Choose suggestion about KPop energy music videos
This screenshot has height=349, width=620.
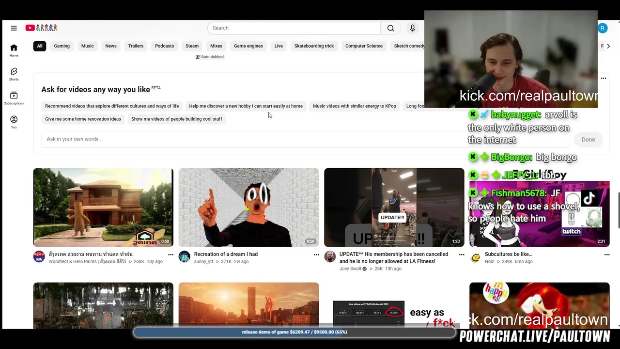pos(354,106)
